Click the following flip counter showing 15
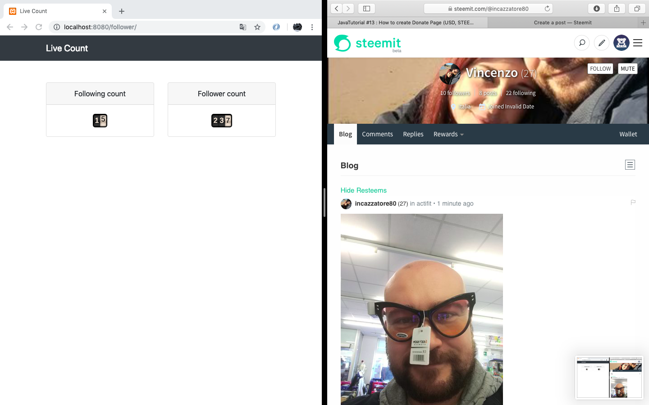The height and width of the screenshot is (405, 649). pos(100,121)
